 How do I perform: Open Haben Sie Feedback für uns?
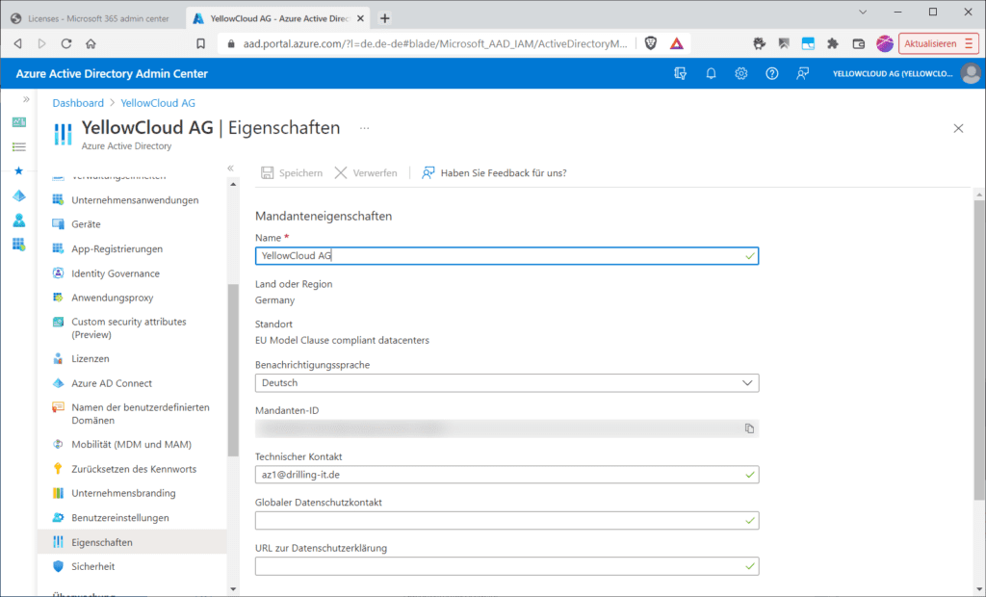[494, 173]
